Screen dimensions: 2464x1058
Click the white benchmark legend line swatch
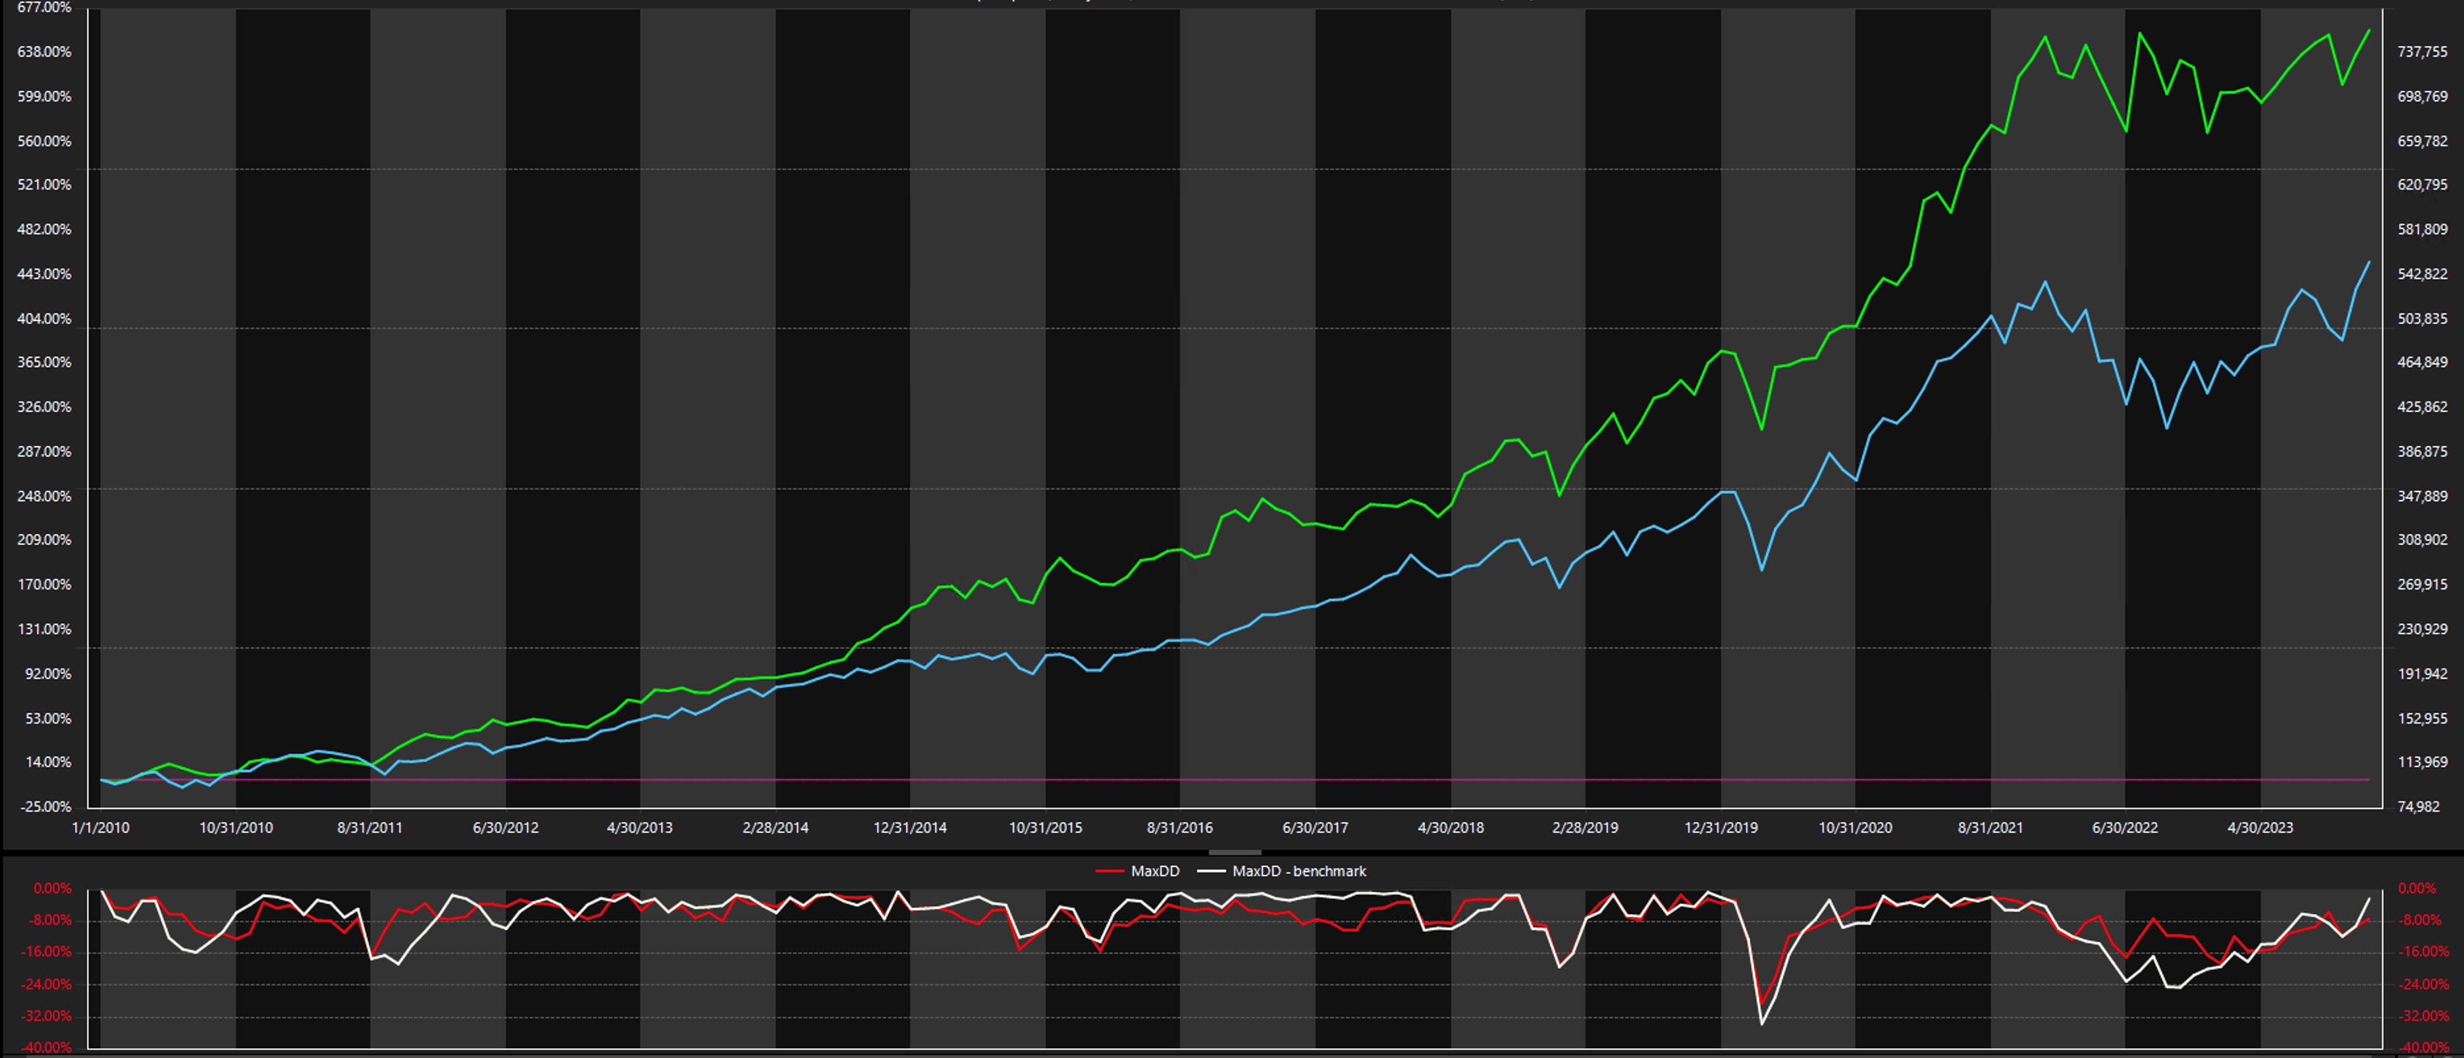[1211, 872]
